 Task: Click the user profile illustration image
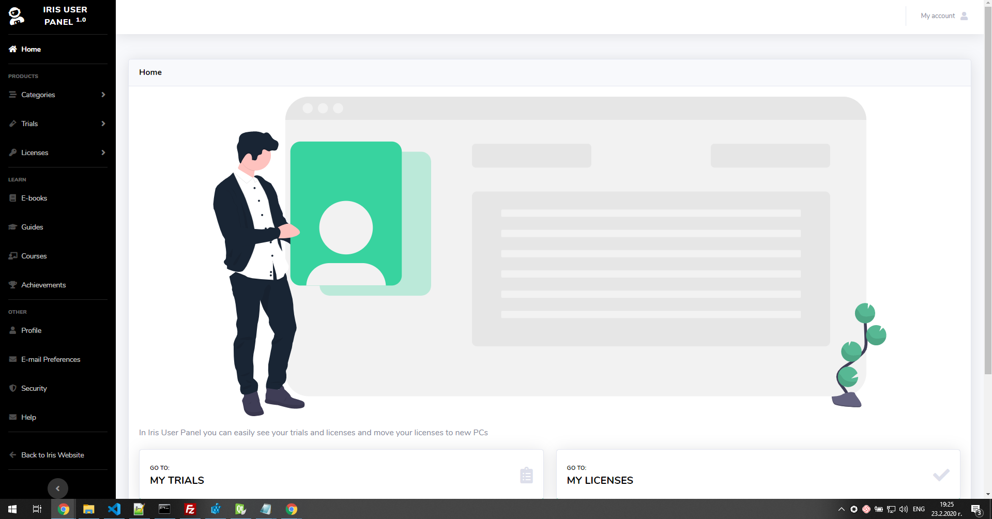550,256
